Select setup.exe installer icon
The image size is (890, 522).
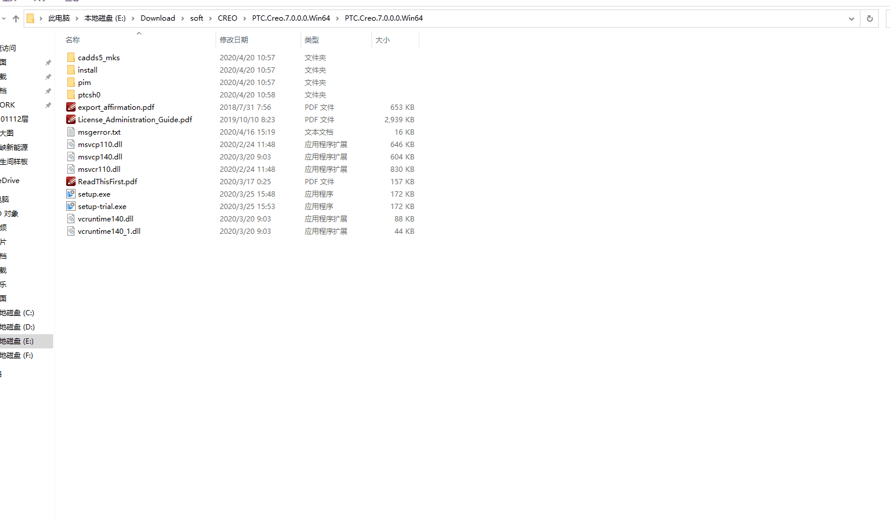coord(71,194)
